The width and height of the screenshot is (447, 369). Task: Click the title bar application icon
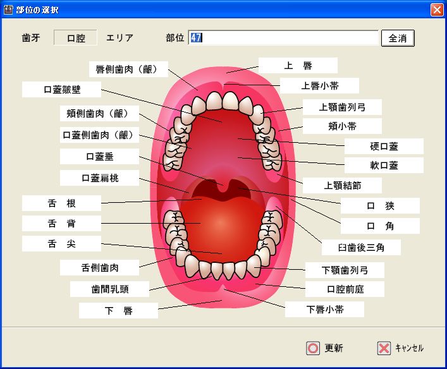pyautogui.click(x=8, y=9)
